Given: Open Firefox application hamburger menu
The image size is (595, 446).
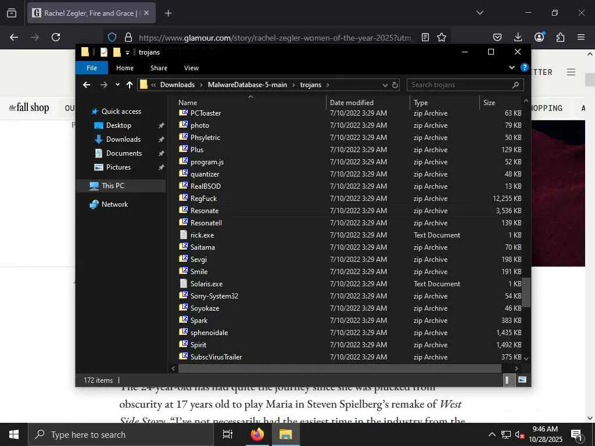Looking at the screenshot, I should 581,37.
